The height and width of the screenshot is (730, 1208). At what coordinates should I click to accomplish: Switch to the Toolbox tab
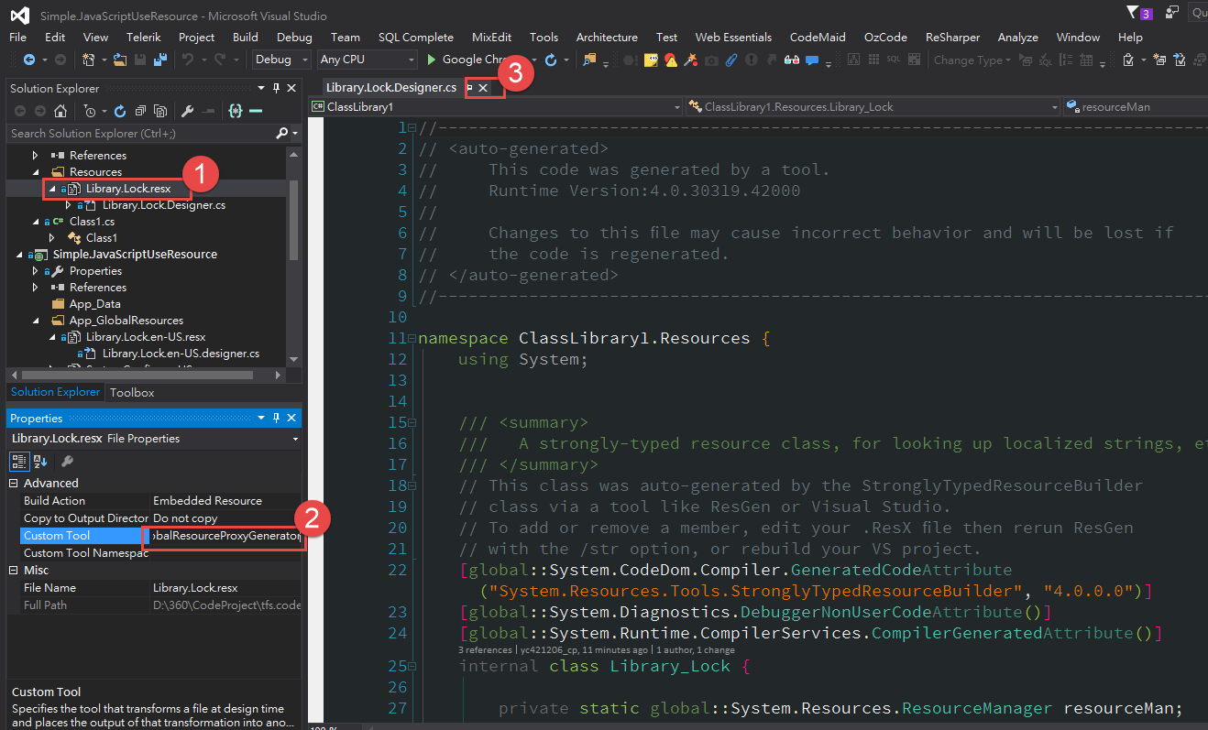click(132, 392)
